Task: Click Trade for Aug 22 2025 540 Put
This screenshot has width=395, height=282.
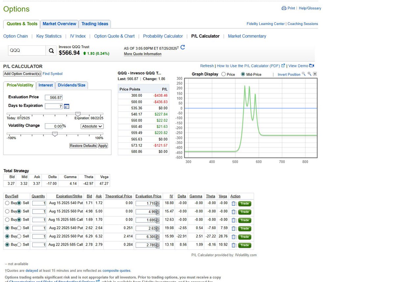Action: tap(245, 228)
